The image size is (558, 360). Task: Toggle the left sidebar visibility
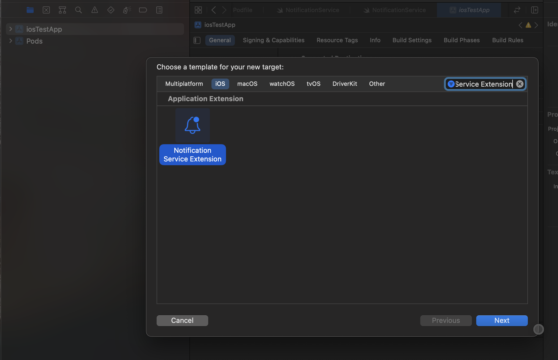(197, 40)
